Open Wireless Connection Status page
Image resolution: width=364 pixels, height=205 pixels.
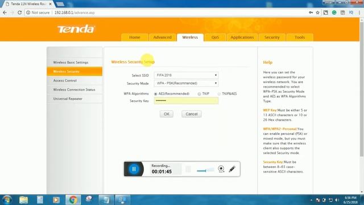coord(75,89)
